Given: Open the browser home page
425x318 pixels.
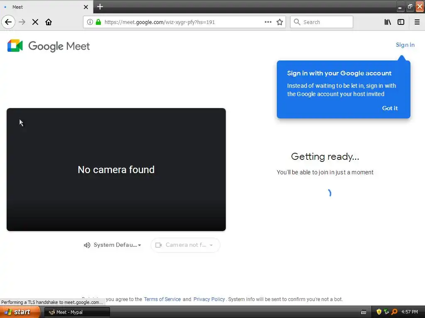Looking at the screenshot, I should tap(49, 22).
